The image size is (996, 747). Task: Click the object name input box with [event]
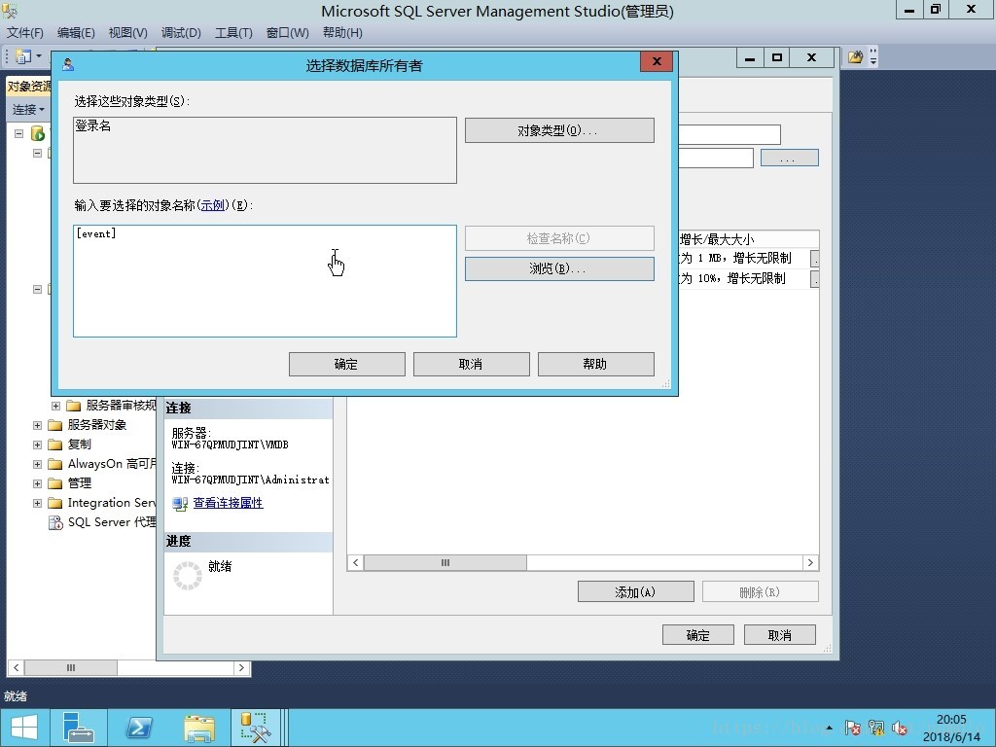coord(265,281)
